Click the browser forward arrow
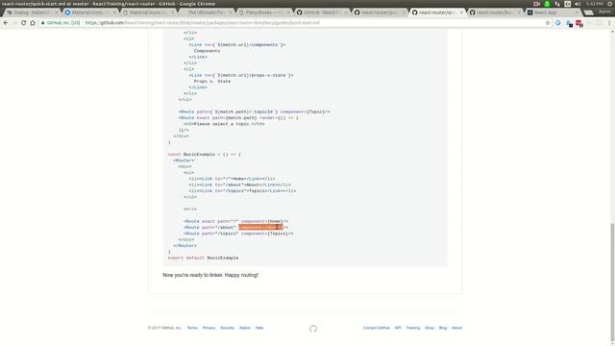615x346 pixels. click(x=14, y=23)
